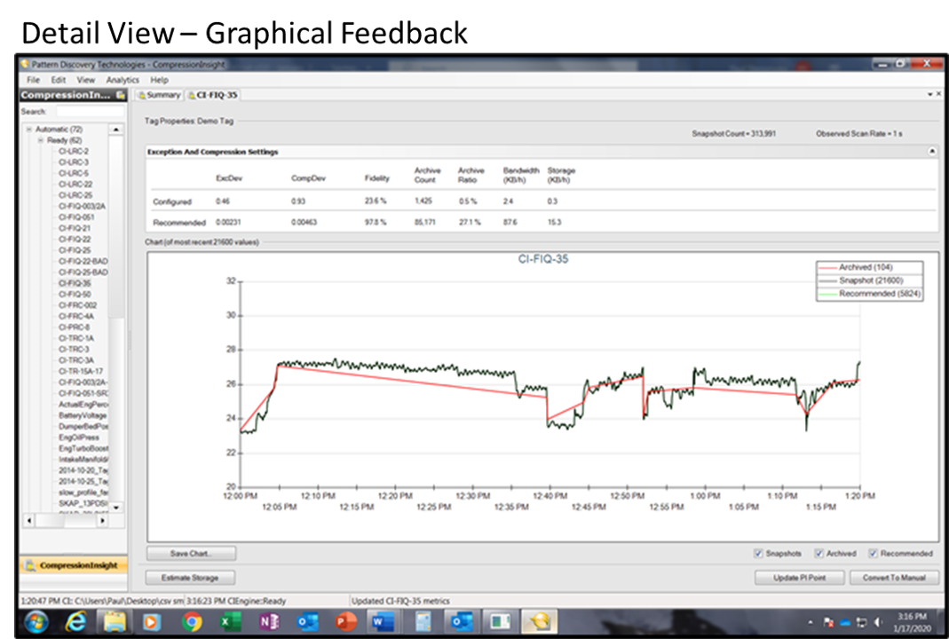
Task: Open Chrome from the taskbar
Action: (x=191, y=622)
